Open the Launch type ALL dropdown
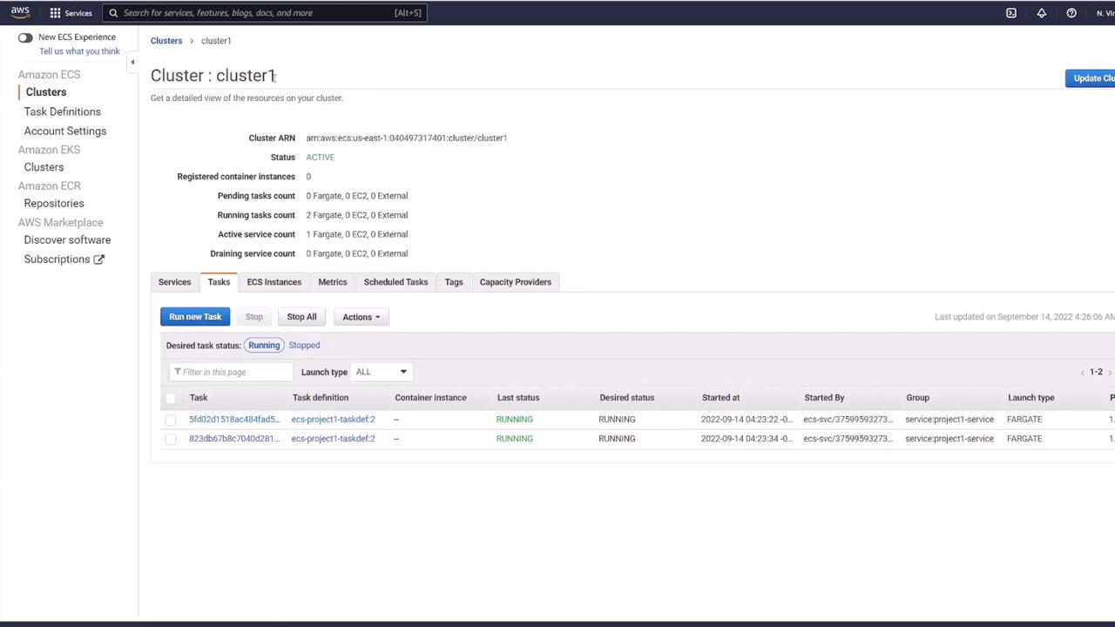Viewport: 1115px width, 627px height. click(x=381, y=372)
